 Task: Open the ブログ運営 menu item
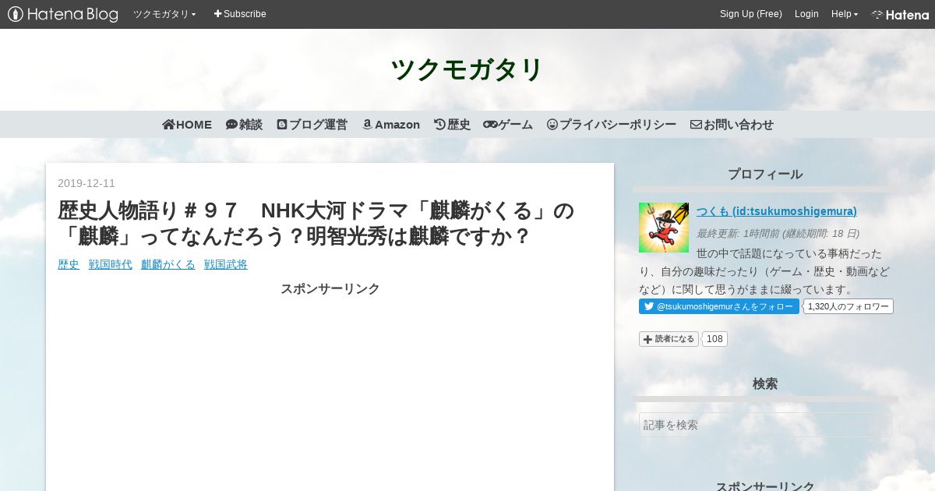pyautogui.click(x=312, y=125)
